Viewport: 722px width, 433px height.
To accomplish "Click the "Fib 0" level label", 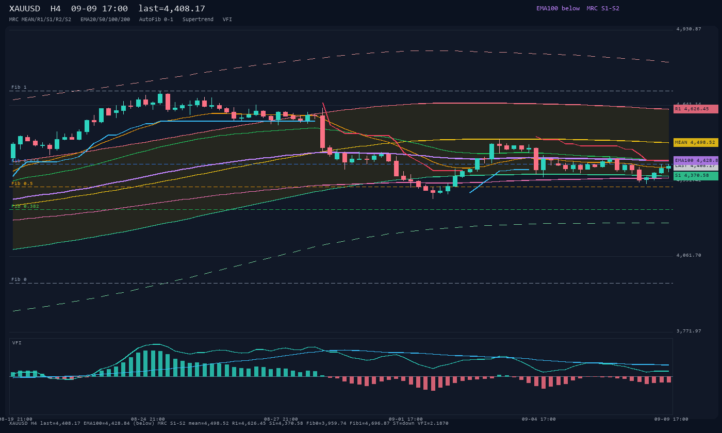I will click(19, 279).
